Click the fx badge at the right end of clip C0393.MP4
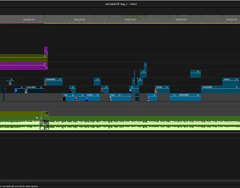The image size is (240, 188). pyautogui.click(x=198, y=95)
